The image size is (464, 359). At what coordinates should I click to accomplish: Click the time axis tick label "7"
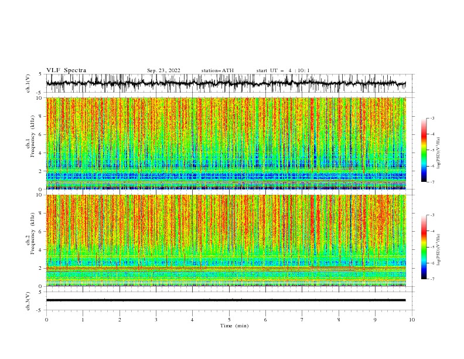[x=302, y=320]
